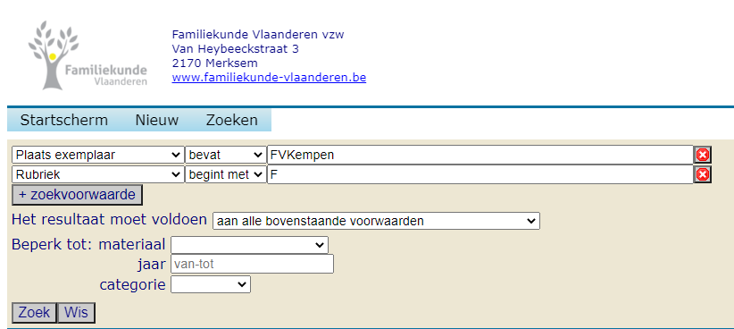This screenshot has width=734, height=329.
Task: Clear the form with Wis button
Action: (x=76, y=313)
